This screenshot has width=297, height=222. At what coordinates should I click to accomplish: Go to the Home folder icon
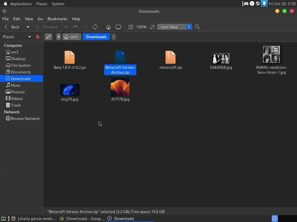point(108,27)
